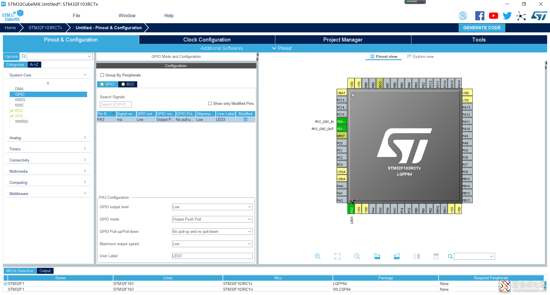This screenshot has width=550, height=295.
Task: Select pin PB12 on the chip
Action: pyautogui.click(x=467, y=200)
